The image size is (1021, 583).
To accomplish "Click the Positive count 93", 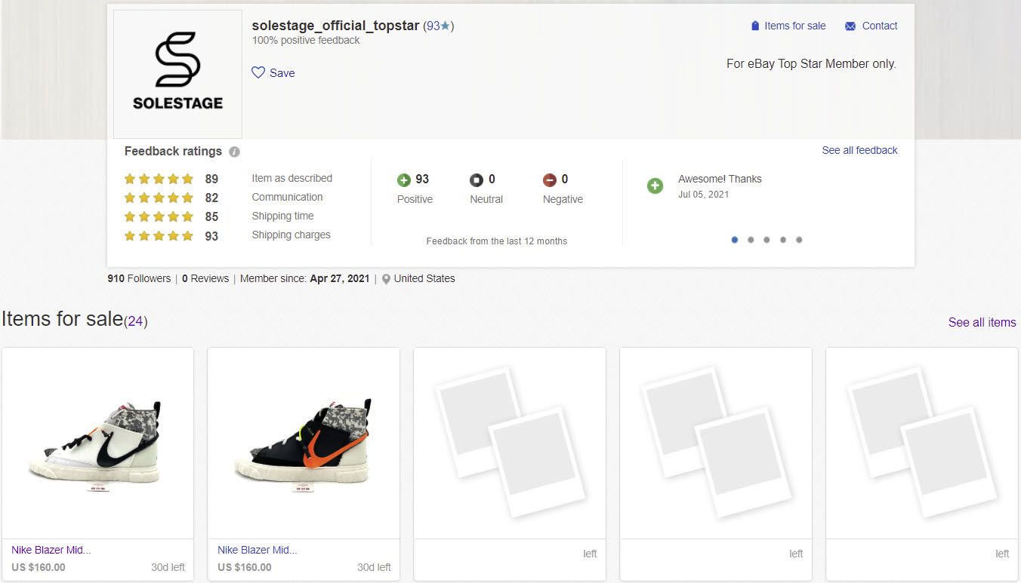I will (422, 180).
